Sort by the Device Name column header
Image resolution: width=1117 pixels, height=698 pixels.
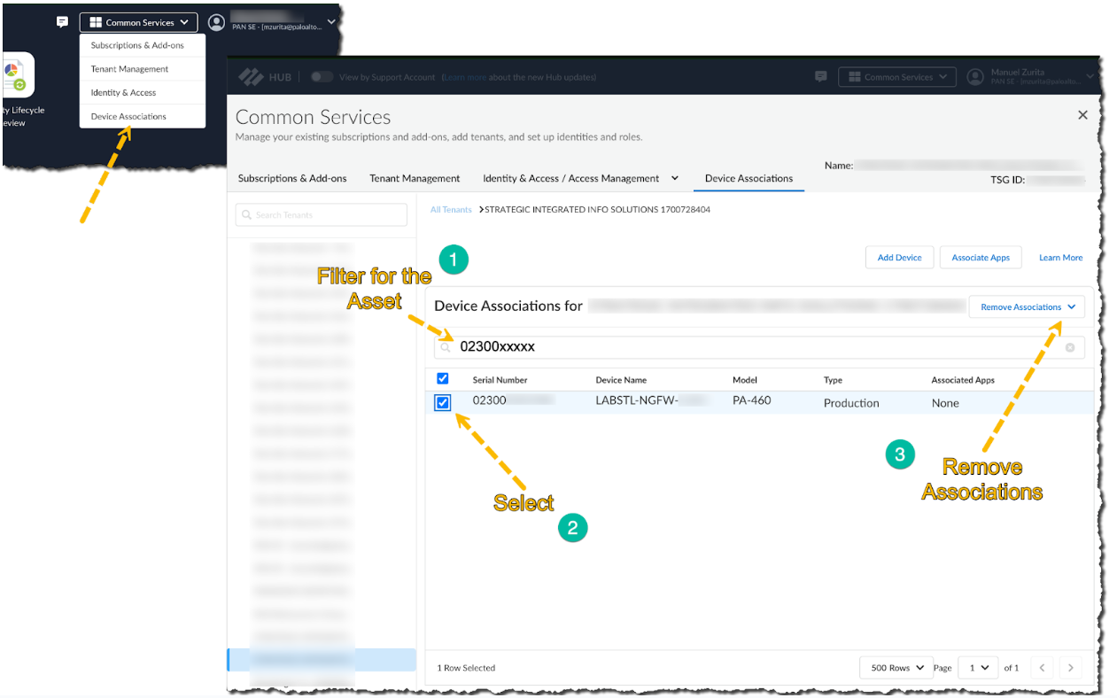coord(621,380)
